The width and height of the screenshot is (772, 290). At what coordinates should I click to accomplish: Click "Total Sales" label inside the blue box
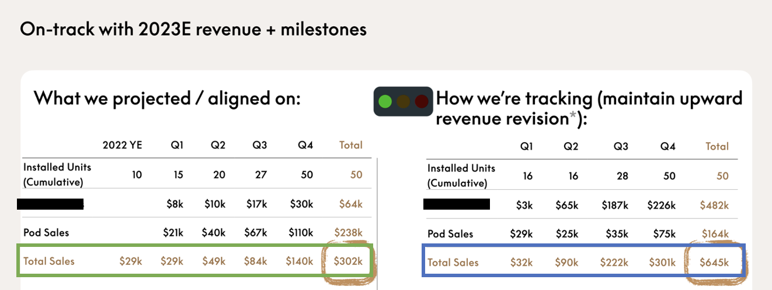point(453,262)
